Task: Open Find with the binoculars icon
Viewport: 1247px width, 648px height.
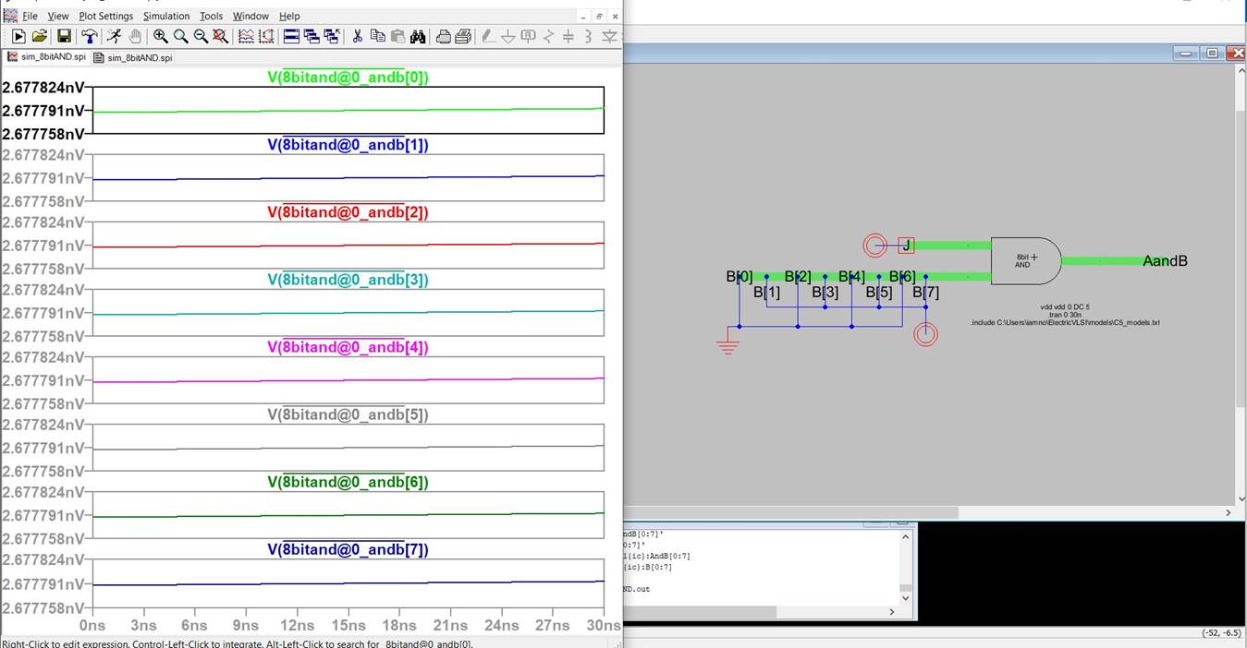Action: pyautogui.click(x=418, y=36)
